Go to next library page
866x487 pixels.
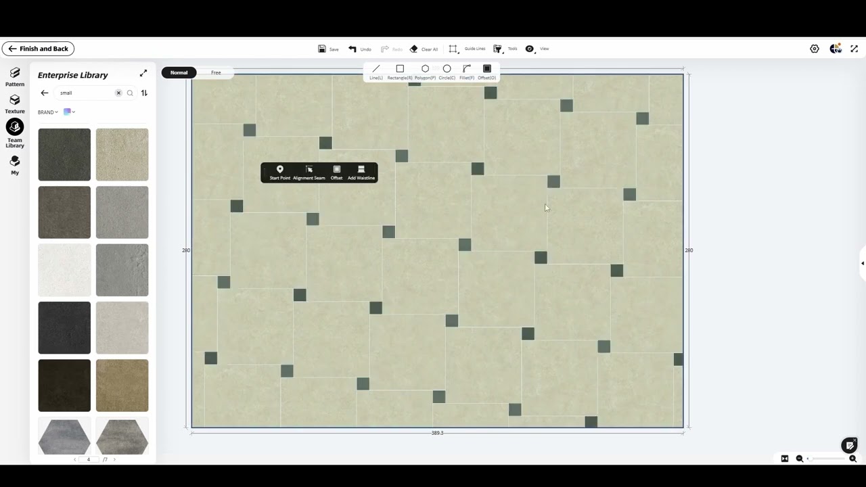(114, 459)
